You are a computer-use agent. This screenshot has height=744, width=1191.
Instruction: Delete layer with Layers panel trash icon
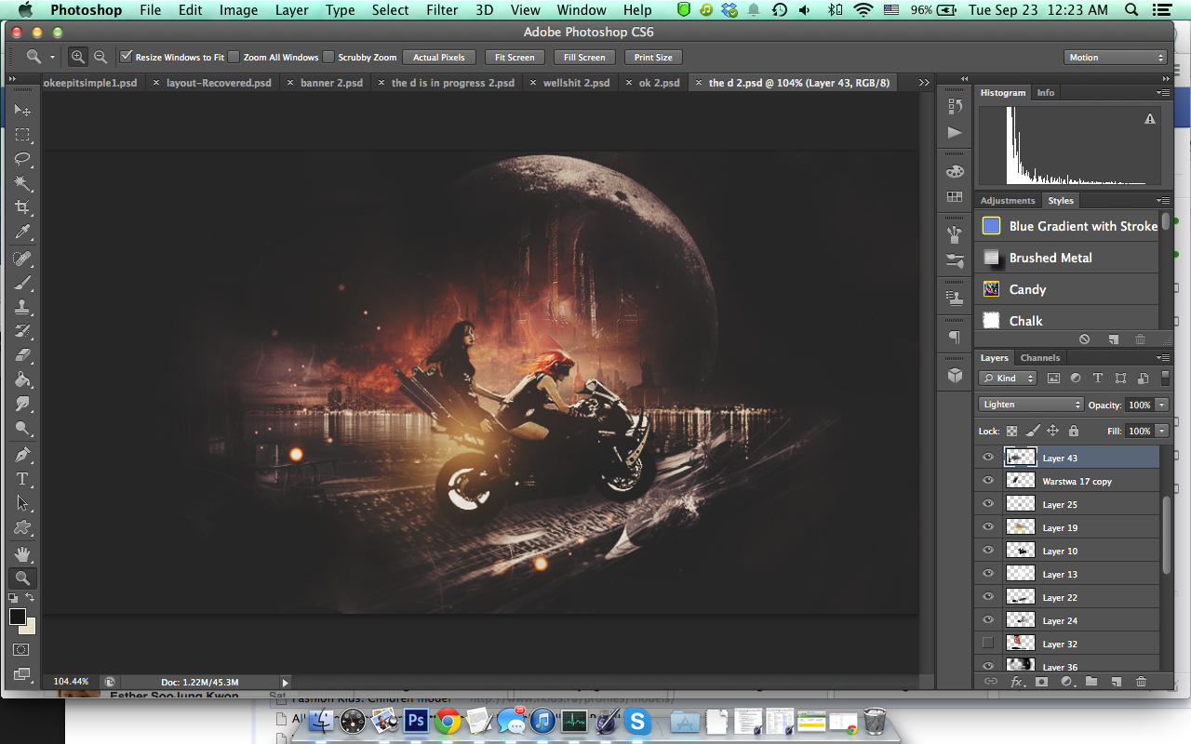[x=1141, y=682]
